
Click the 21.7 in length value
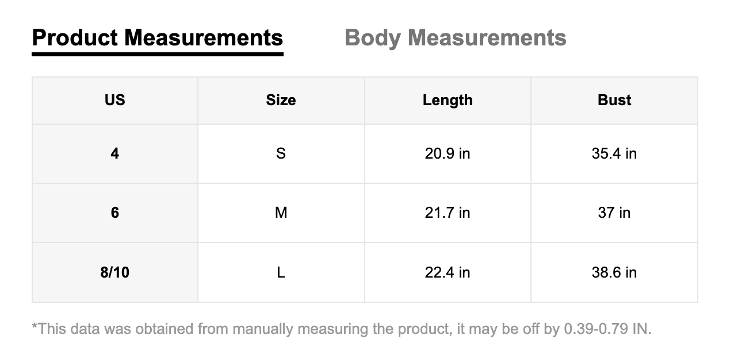pyautogui.click(x=448, y=213)
